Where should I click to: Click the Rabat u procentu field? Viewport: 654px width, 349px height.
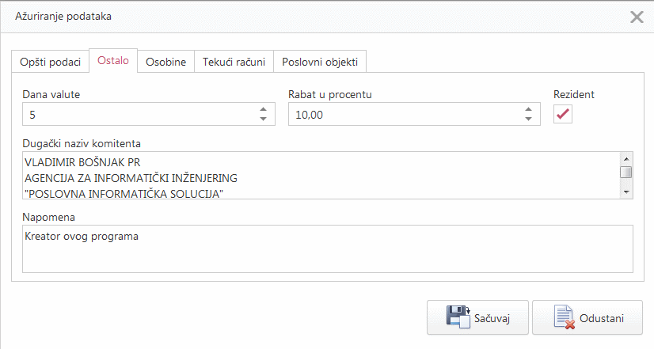pyautogui.click(x=404, y=115)
